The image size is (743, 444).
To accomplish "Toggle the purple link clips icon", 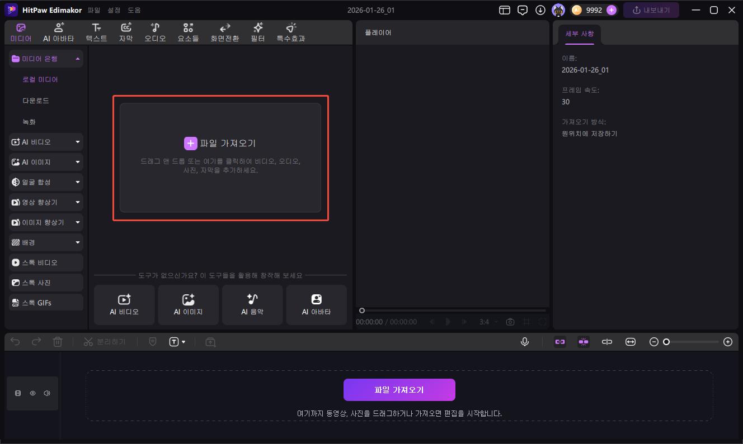I will click(x=560, y=342).
